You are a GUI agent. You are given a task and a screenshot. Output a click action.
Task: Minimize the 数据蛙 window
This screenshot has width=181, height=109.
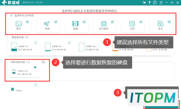(x=167, y=3)
